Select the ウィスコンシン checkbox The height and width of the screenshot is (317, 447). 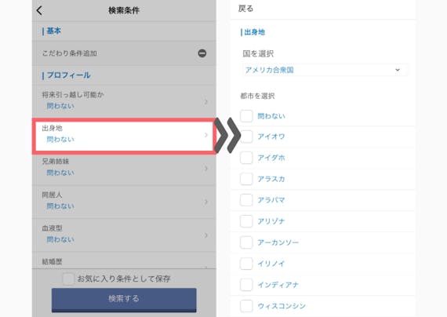pyautogui.click(x=246, y=306)
